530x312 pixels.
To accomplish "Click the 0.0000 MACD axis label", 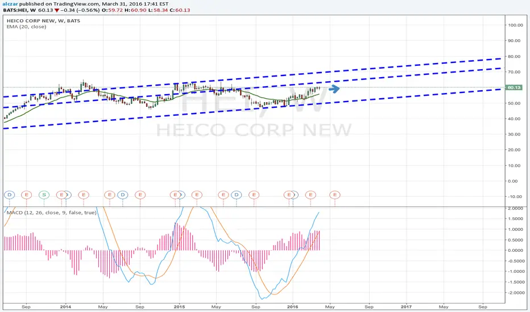I will click(x=515, y=250).
